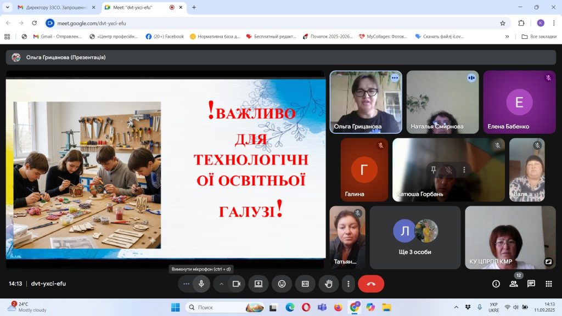This screenshot has height=316, width=562.
Task: Raise hand using the hand icon
Action: [x=329, y=284]
